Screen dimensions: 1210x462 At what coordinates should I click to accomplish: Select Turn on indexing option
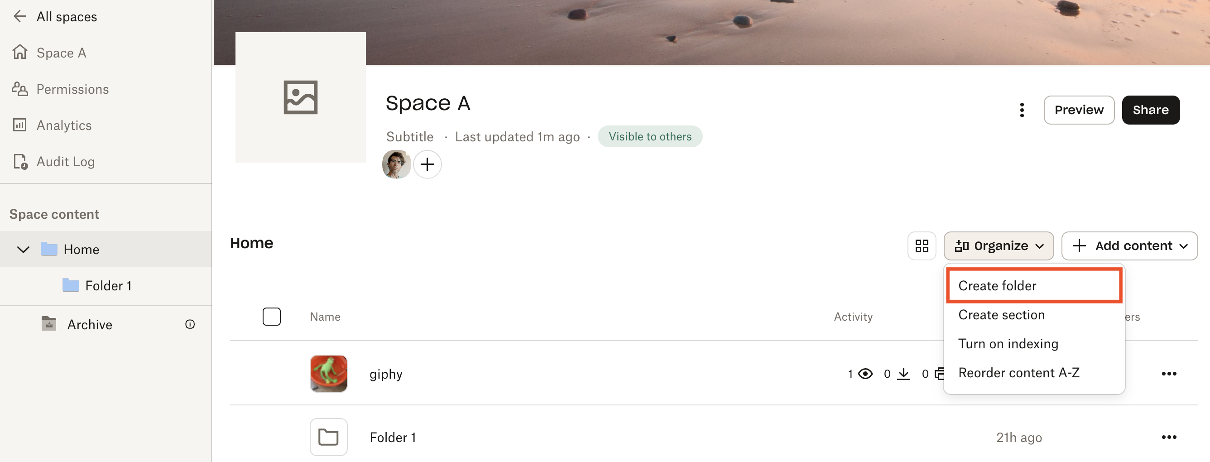coord(1008,344)
